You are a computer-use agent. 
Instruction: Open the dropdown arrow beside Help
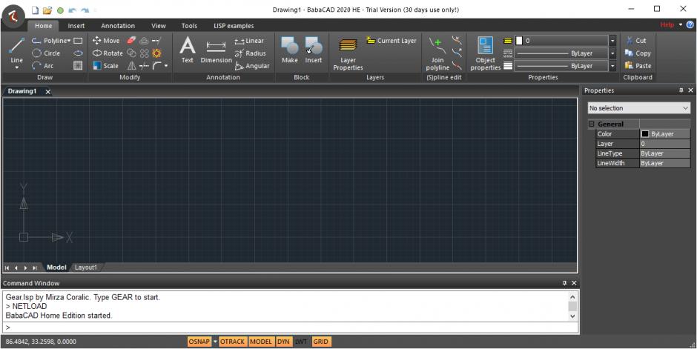pos(681,25)
